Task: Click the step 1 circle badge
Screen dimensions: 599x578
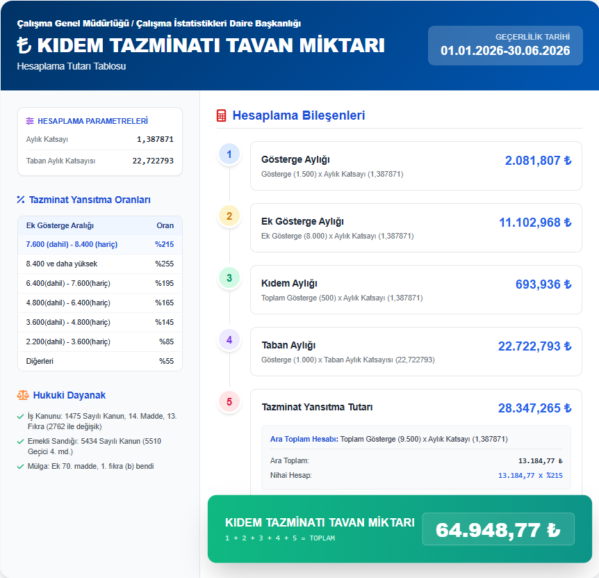Action: tap(229, 154)
